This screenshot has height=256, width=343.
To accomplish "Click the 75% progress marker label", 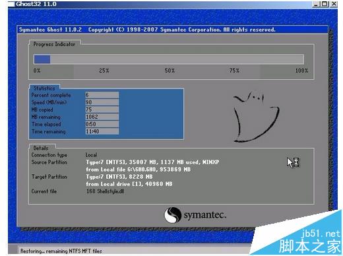I will point(234,71).
